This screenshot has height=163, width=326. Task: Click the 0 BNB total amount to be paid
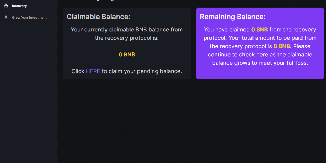pyautogui.click(x=282, y=46)
